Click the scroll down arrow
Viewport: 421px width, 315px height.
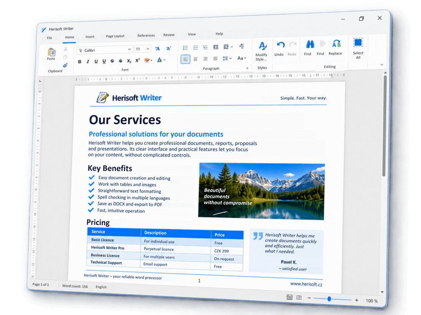tap(382, 292)
